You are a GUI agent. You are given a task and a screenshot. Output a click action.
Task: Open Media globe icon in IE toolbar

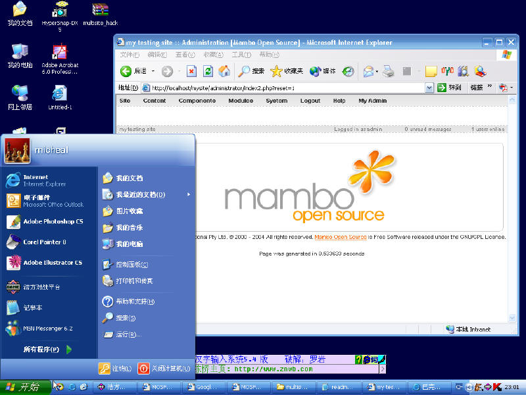pyautogui.click(x=322, y=71)
